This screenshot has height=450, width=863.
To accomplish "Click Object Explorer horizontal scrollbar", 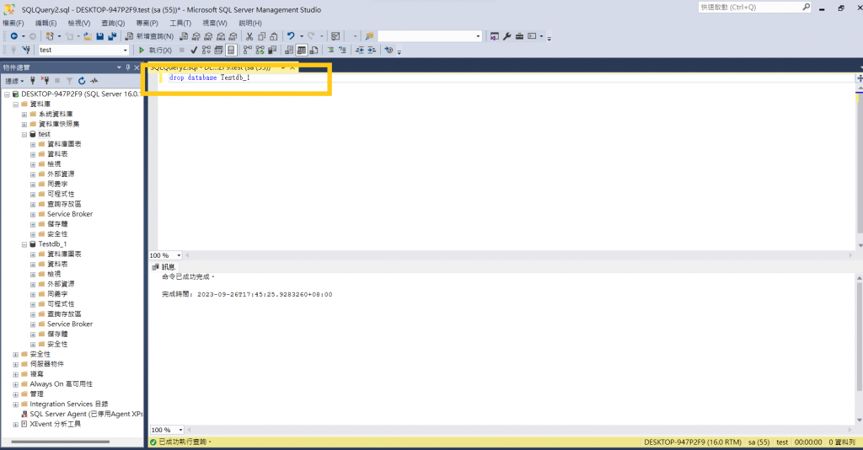I will (x=61, y=442).
